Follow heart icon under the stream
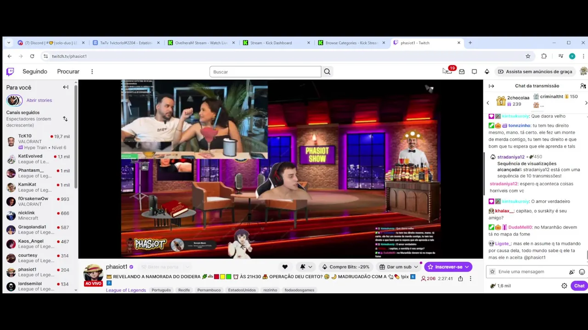Viewport: 588px width, 330px height. pos(285,267)
